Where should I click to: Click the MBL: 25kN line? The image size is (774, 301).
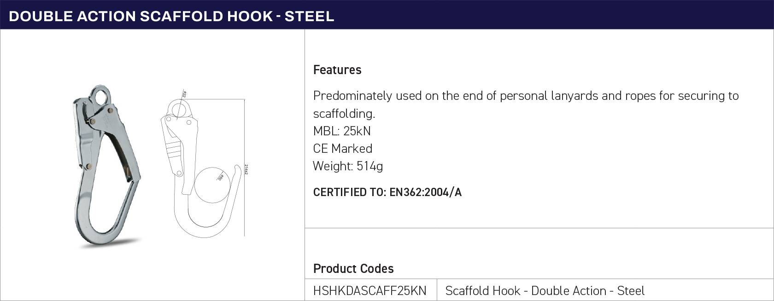pyautogui.click(x=342, y=131)
